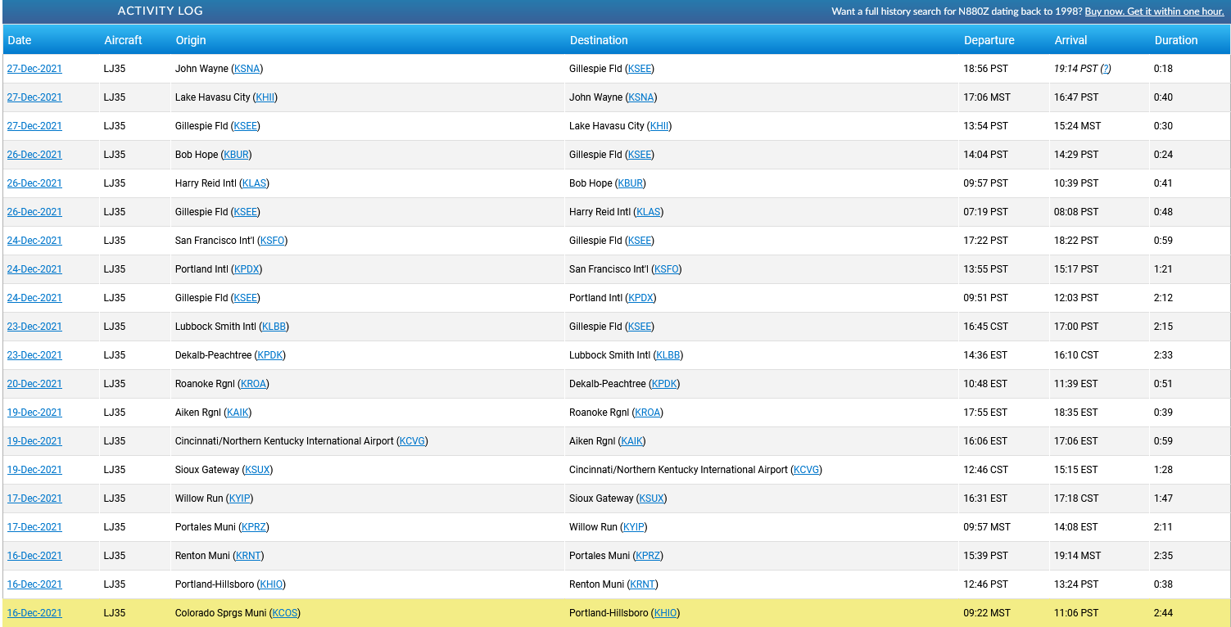This screenshot has width=1231, height=627.
Task: Open KPDX link in the Destination column
Action: pyautogui.click(x=640, y=298)
